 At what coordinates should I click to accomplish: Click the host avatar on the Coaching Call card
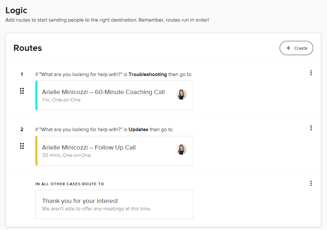(181, 94)
